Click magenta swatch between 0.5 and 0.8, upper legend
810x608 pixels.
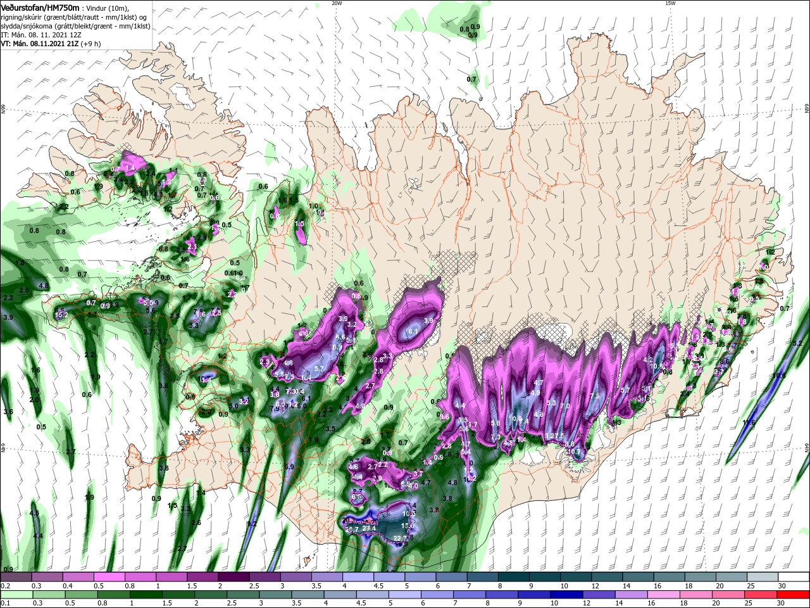pyautogui.click(x=109, y=577)
